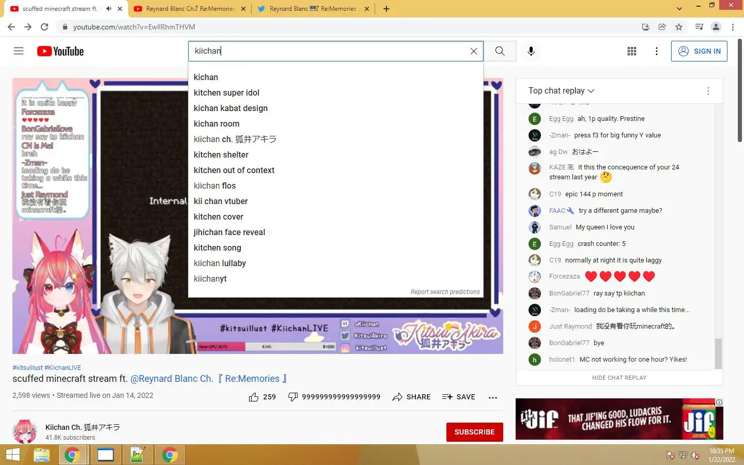Select suggestion 'kitchen super idol'
This screenshot has width=744, height=465.
point(336,92)
